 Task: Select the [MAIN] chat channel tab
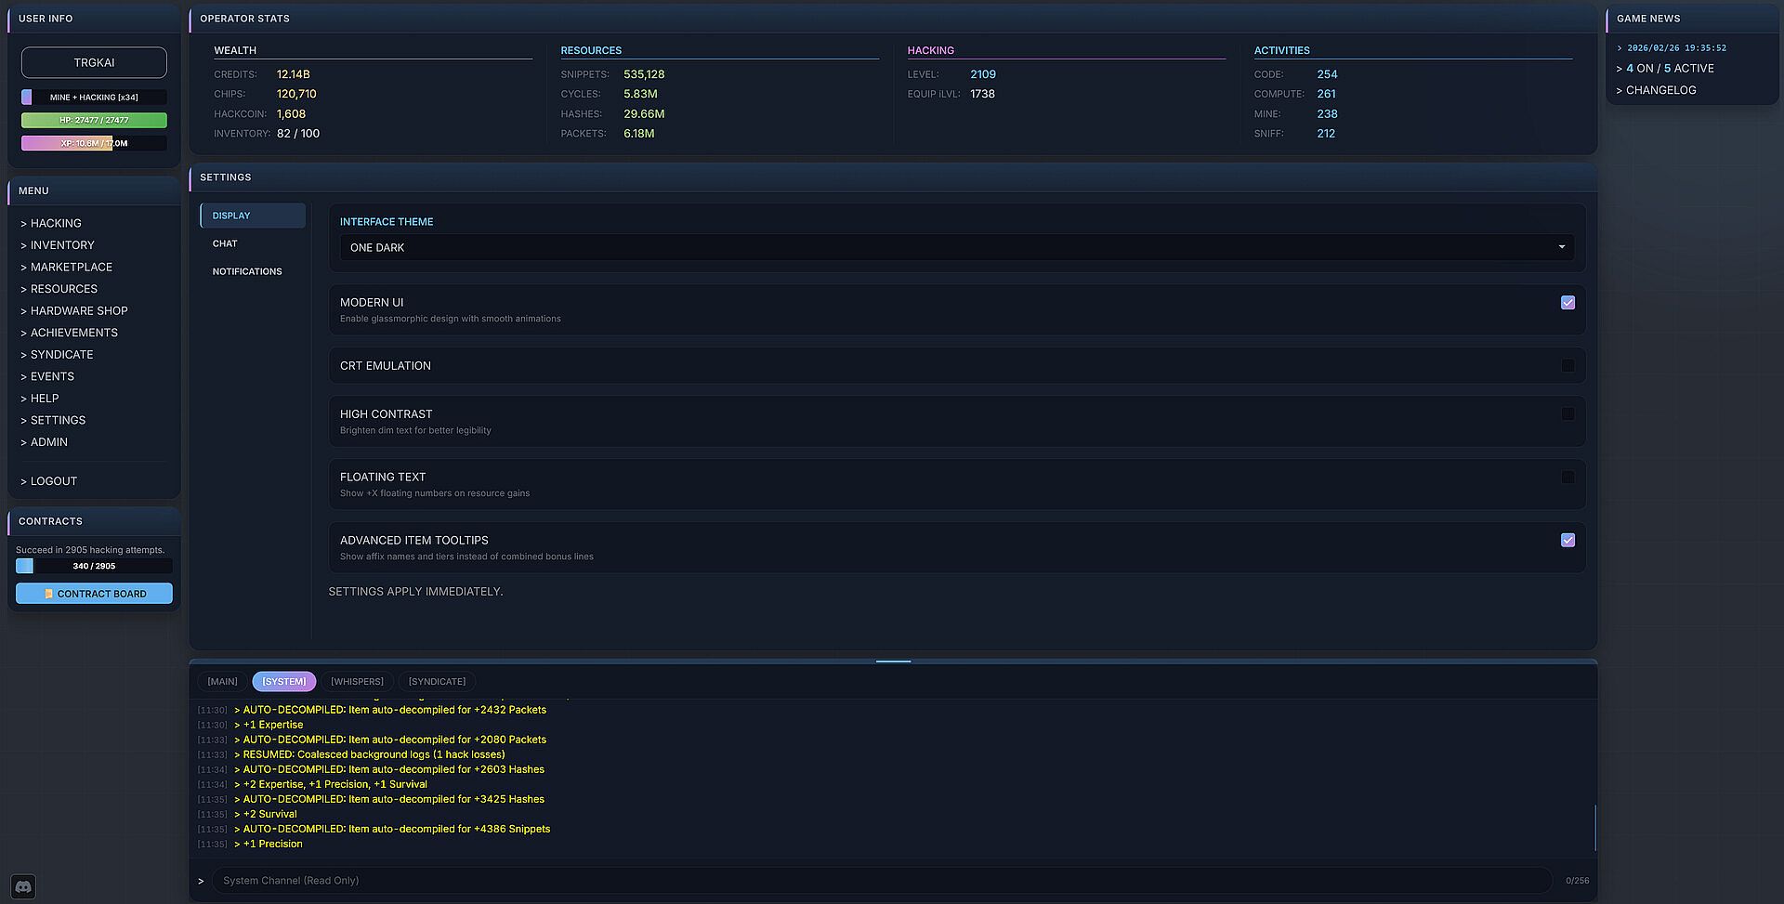[x=222, y=682]
